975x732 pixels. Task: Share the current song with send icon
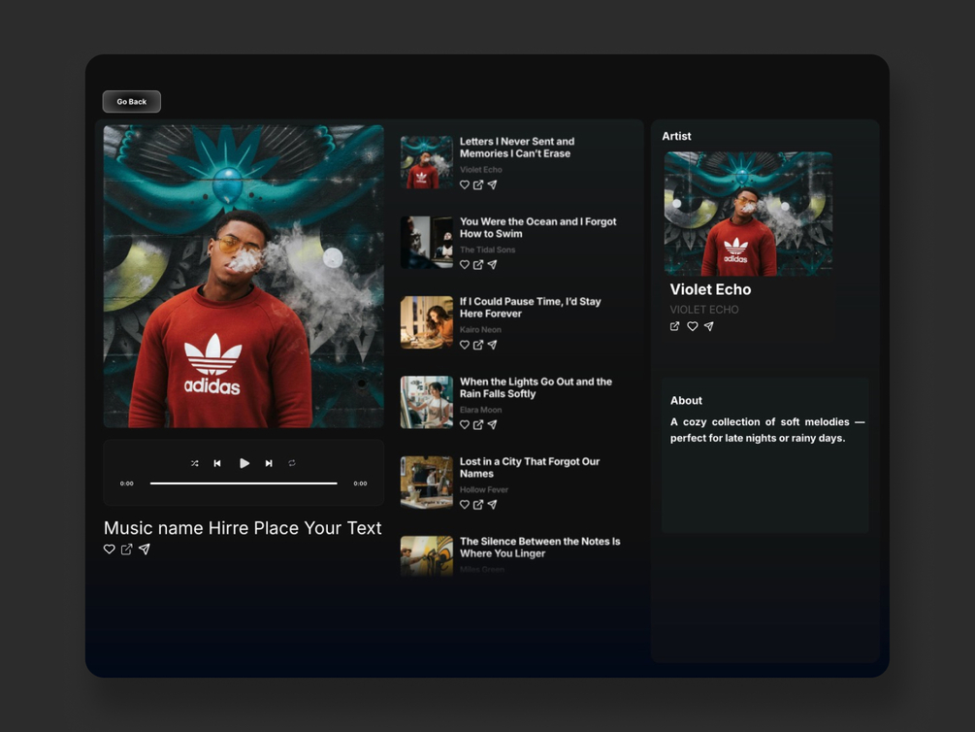145,549
